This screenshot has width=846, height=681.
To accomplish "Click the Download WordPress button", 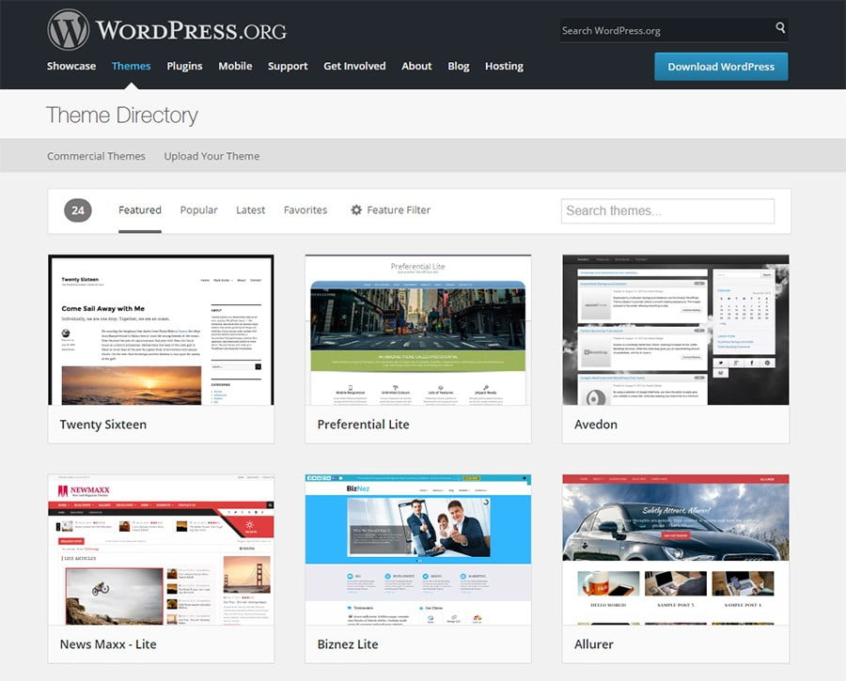I will coord(721,67).
